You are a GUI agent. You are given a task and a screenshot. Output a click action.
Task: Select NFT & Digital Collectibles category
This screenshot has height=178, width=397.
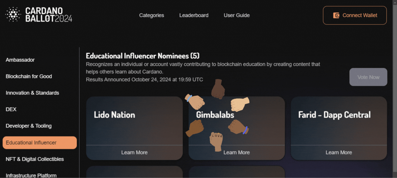click(35, 159)
